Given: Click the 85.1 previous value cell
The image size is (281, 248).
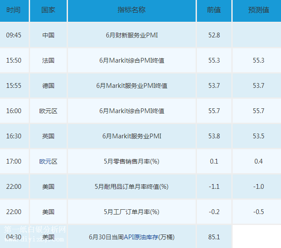Looking at the screenshot, I should 214,237.
